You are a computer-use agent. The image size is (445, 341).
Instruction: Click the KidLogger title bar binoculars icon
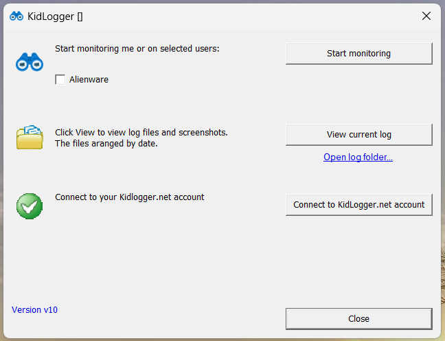[16, 16]
